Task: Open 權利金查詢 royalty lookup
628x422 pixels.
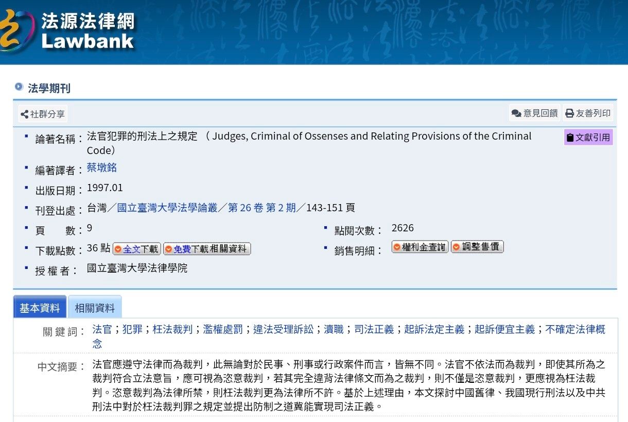Action: click(x=420, y=247)
